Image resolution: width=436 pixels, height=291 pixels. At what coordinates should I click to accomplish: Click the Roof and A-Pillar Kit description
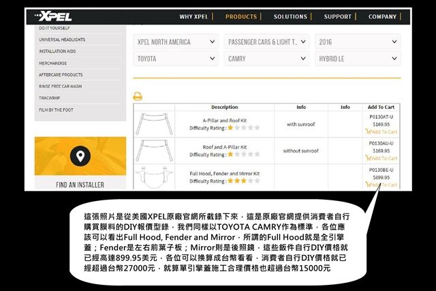tap(225, 147)
